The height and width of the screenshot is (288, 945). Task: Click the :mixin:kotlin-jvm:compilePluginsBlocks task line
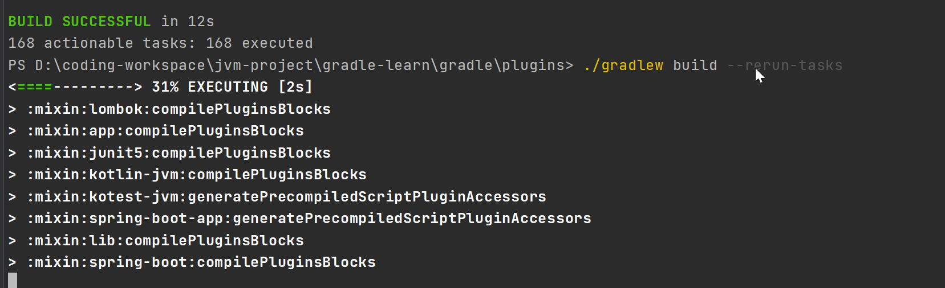coord(197,175)
